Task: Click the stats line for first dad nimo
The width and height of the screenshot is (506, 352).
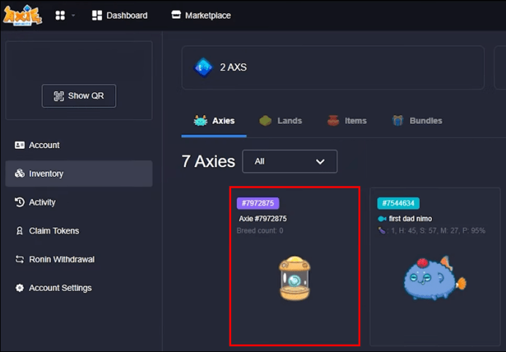Action: coord(431,231)
